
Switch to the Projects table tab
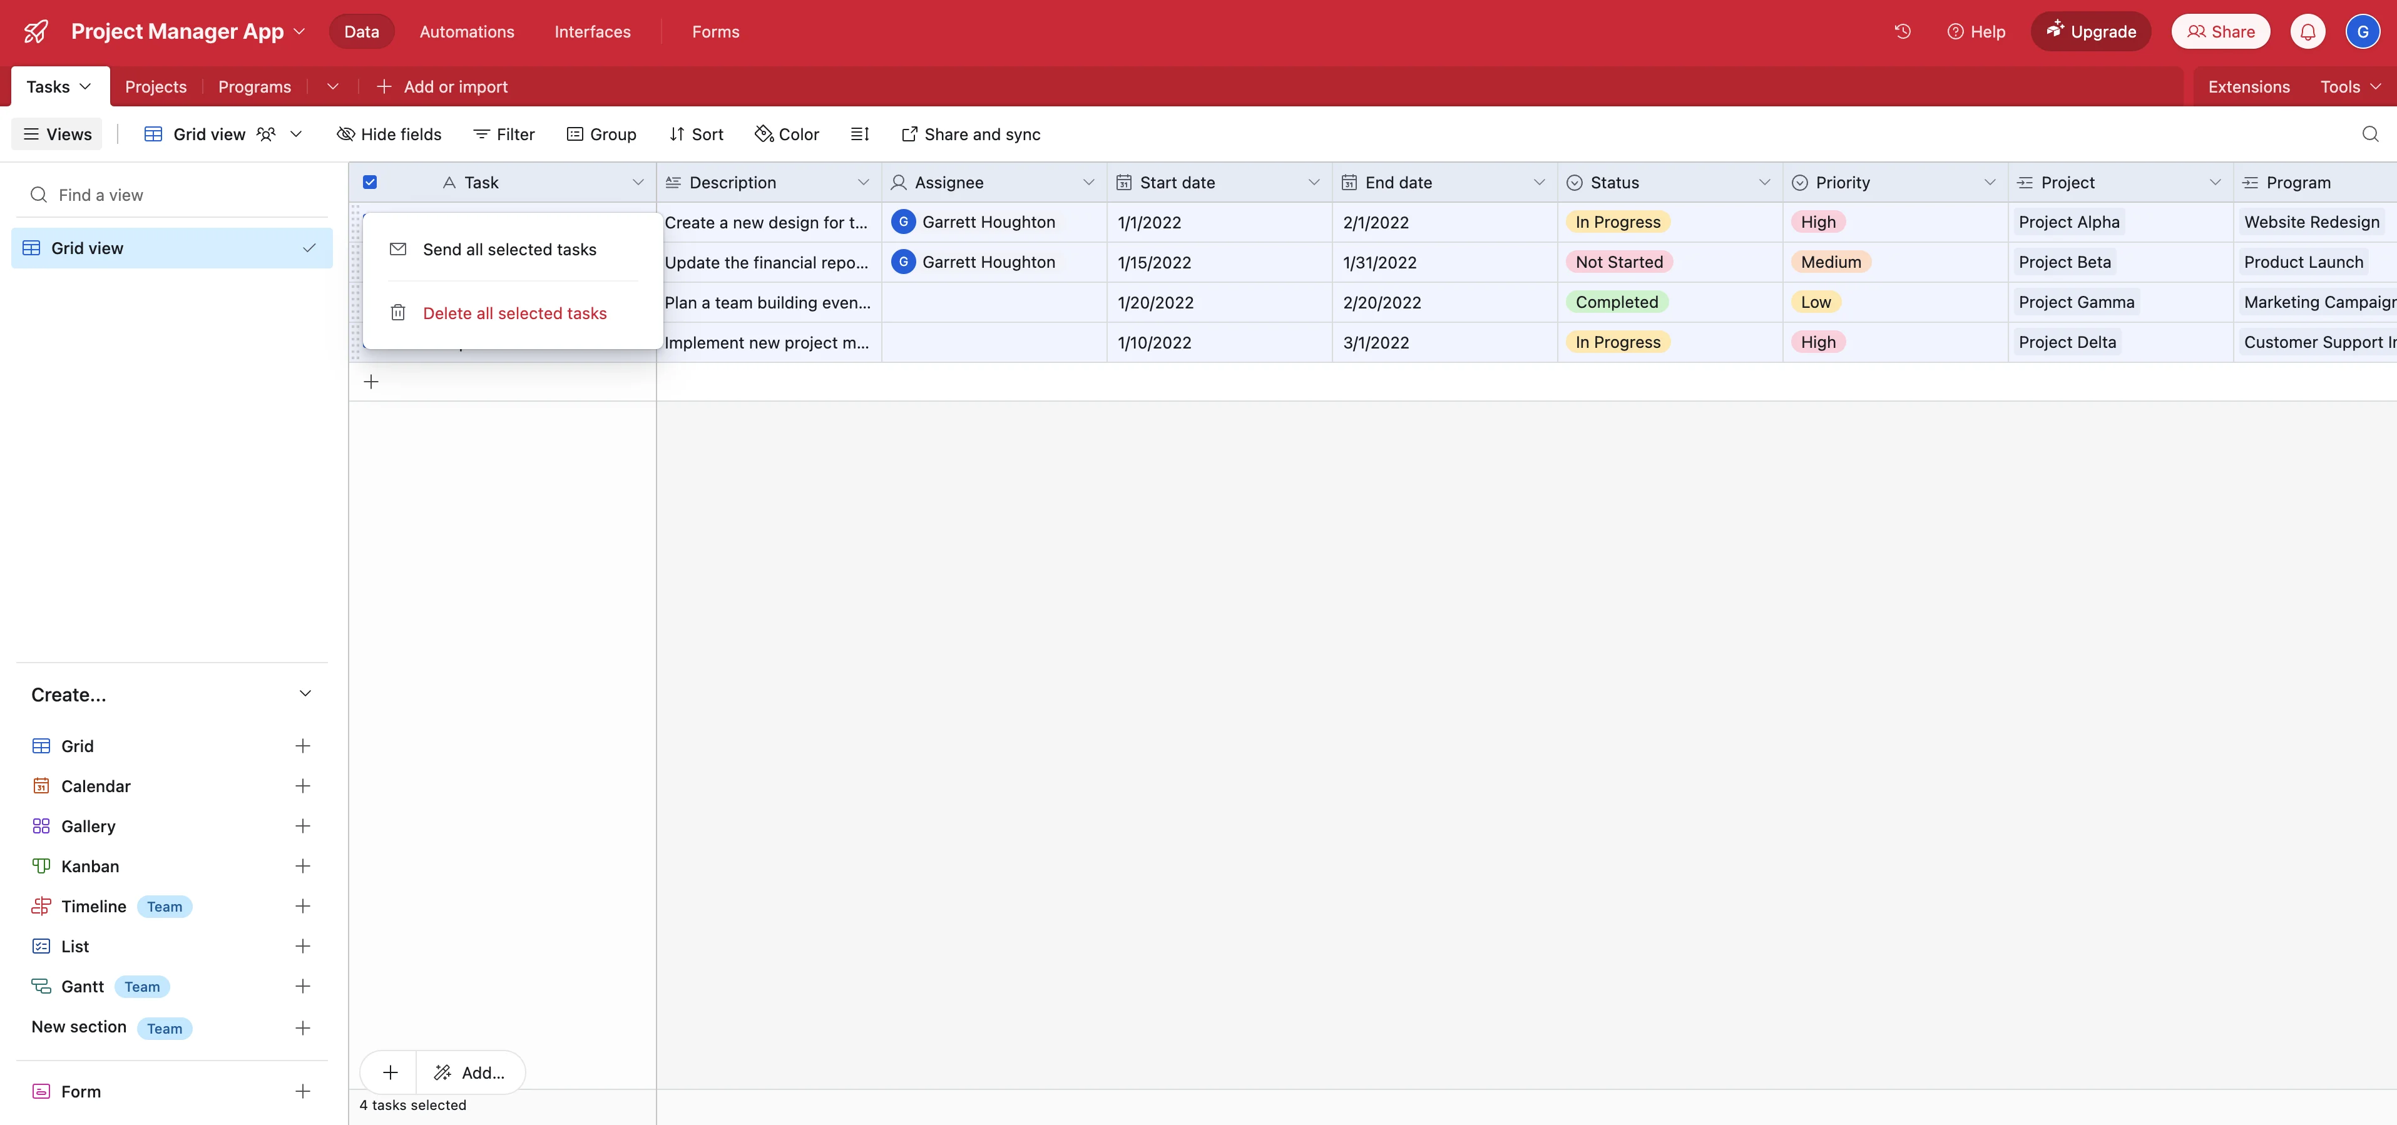155,86
